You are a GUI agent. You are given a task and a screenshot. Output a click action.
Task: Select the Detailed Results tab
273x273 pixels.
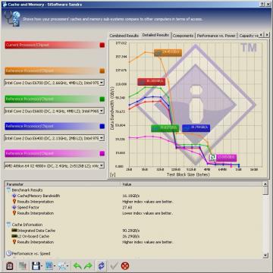click(x=155, y=35)
